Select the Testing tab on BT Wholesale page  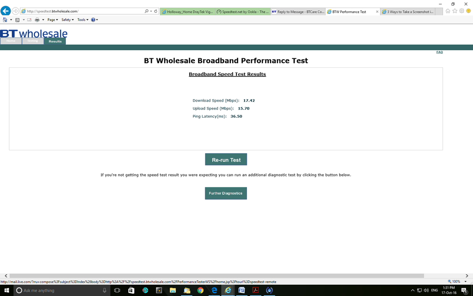pos(33,41)
